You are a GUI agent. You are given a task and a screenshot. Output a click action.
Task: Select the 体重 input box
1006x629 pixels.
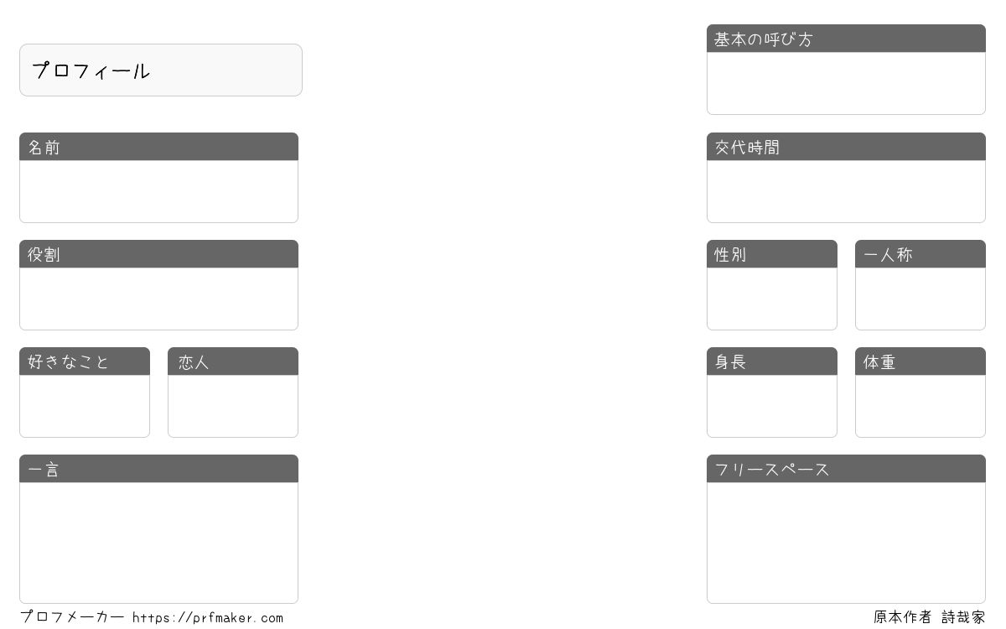[920, 406]
